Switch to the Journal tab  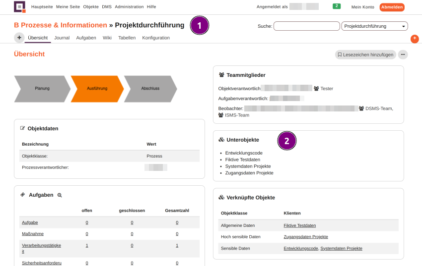[62, 38]
